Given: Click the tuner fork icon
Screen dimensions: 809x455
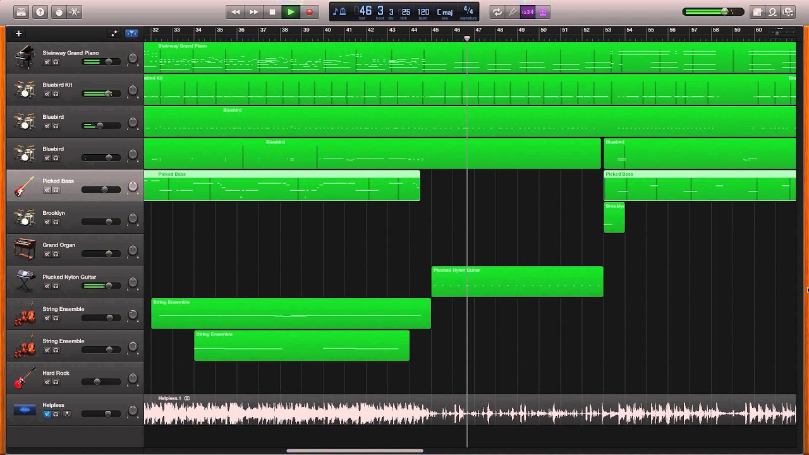Looking at the screenshot, I should pyautogui.click(x=513, y=12).
